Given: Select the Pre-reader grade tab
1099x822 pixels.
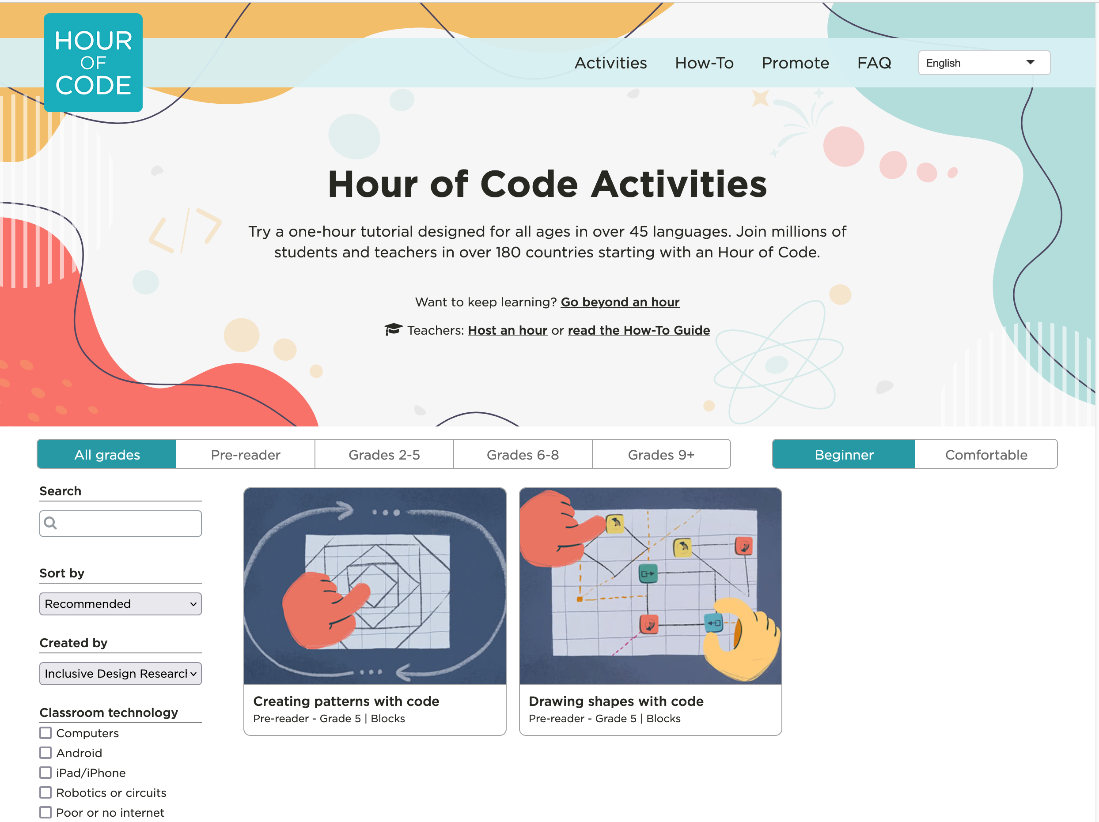Looking at the screenshot, I should click(245, 453).
